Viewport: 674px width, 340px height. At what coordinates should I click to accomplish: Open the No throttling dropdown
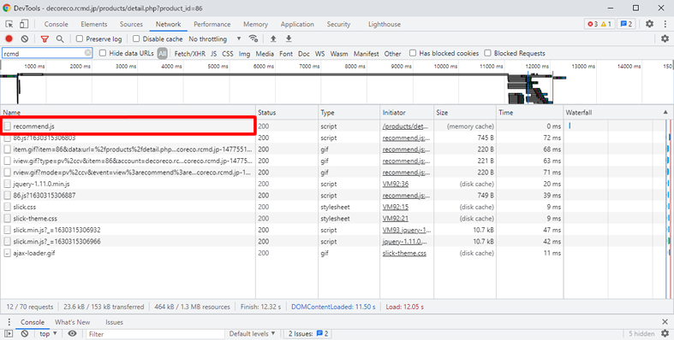214,38
